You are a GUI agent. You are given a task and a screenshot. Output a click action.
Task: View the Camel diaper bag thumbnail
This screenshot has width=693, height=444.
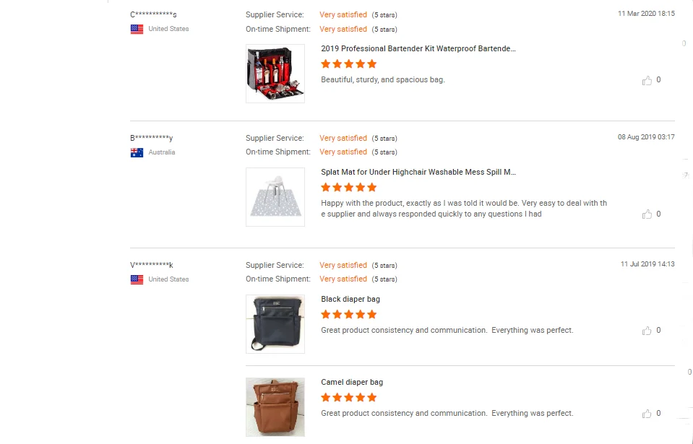click(x=275, y=407)
